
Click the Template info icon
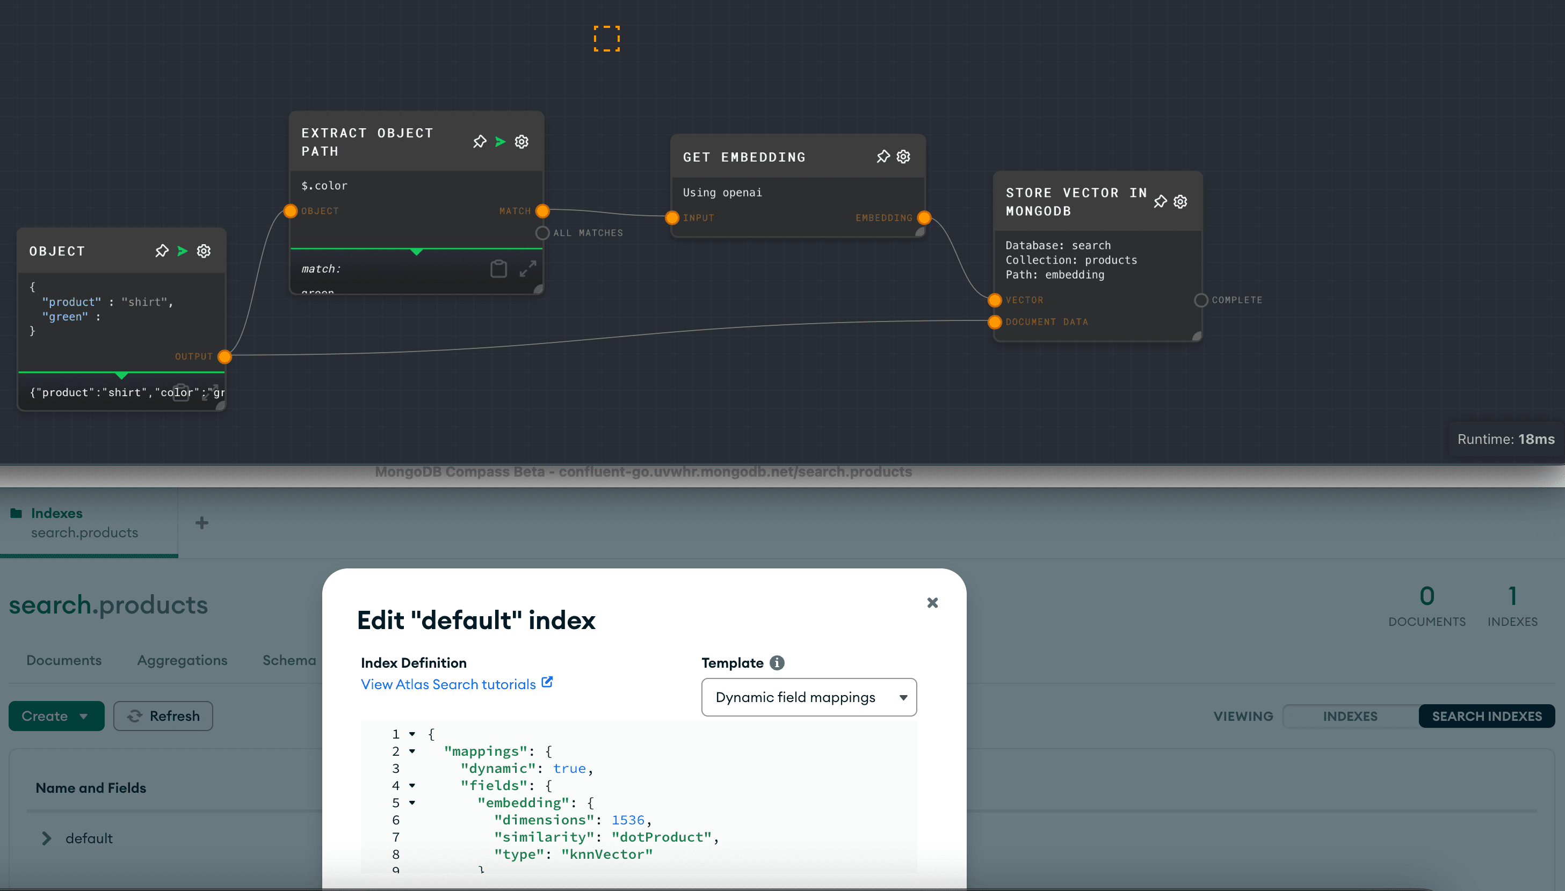pos(777,663)
